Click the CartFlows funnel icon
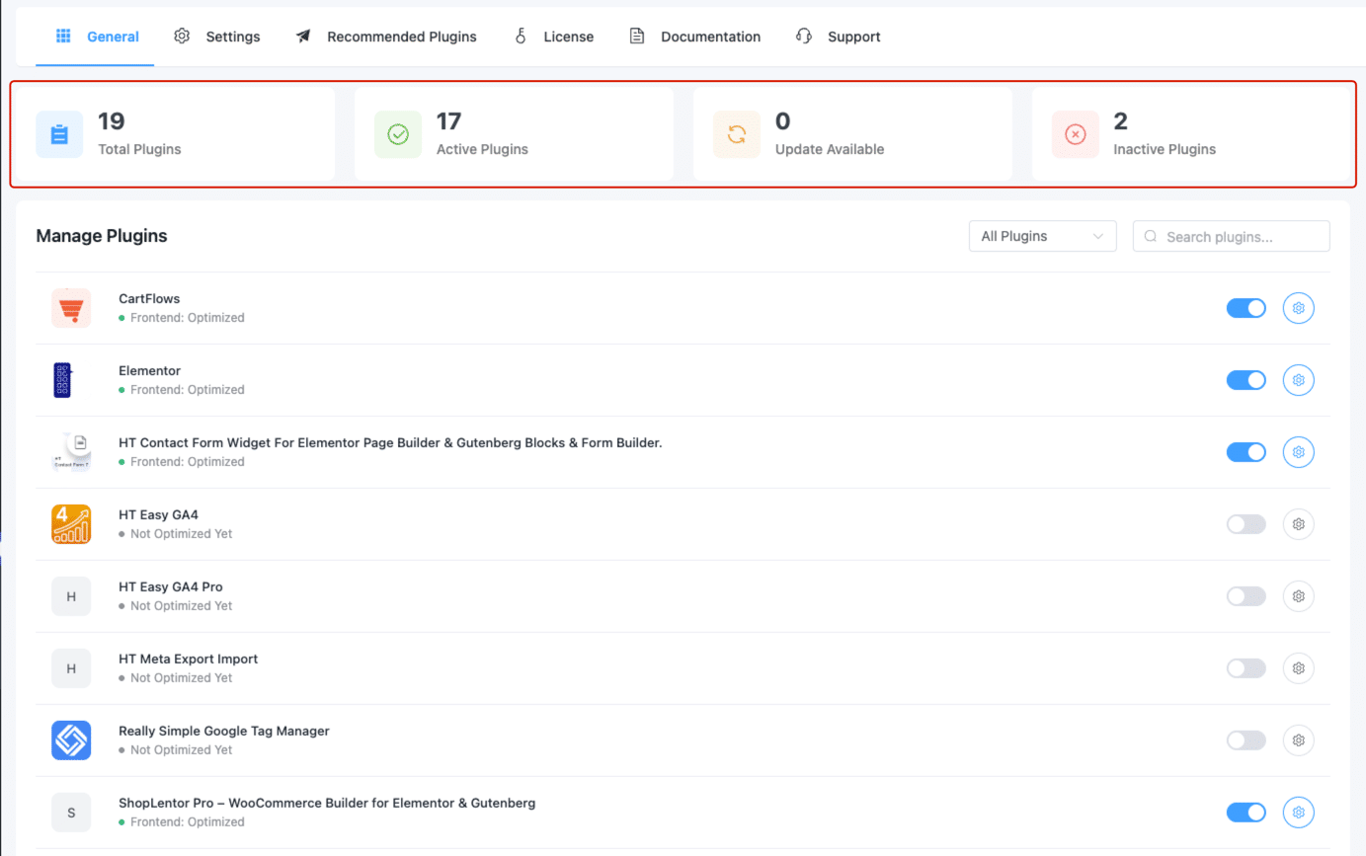Image resolution: width=1366 pixels, height=856 pixels. (71, 308)
